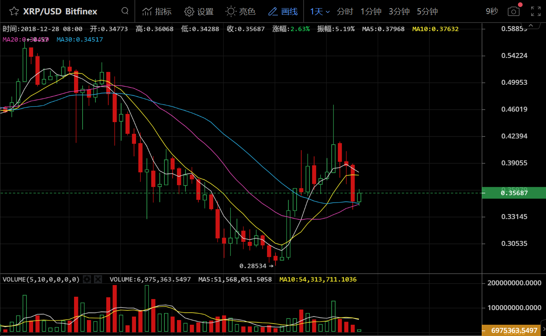Click the 0.35687 current price label
The image size is (546, 336).
click(514, 193)
